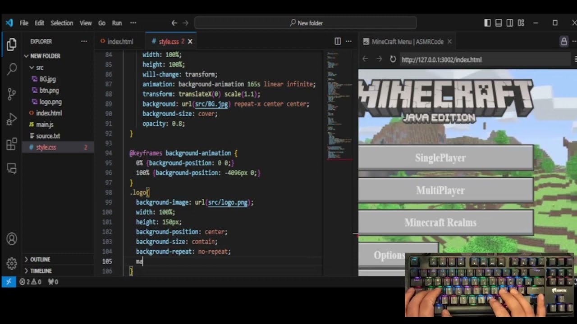This screenshot has height=324, width=577.
Task: Navigate back in the preview browser
Action: click(366, 59)
